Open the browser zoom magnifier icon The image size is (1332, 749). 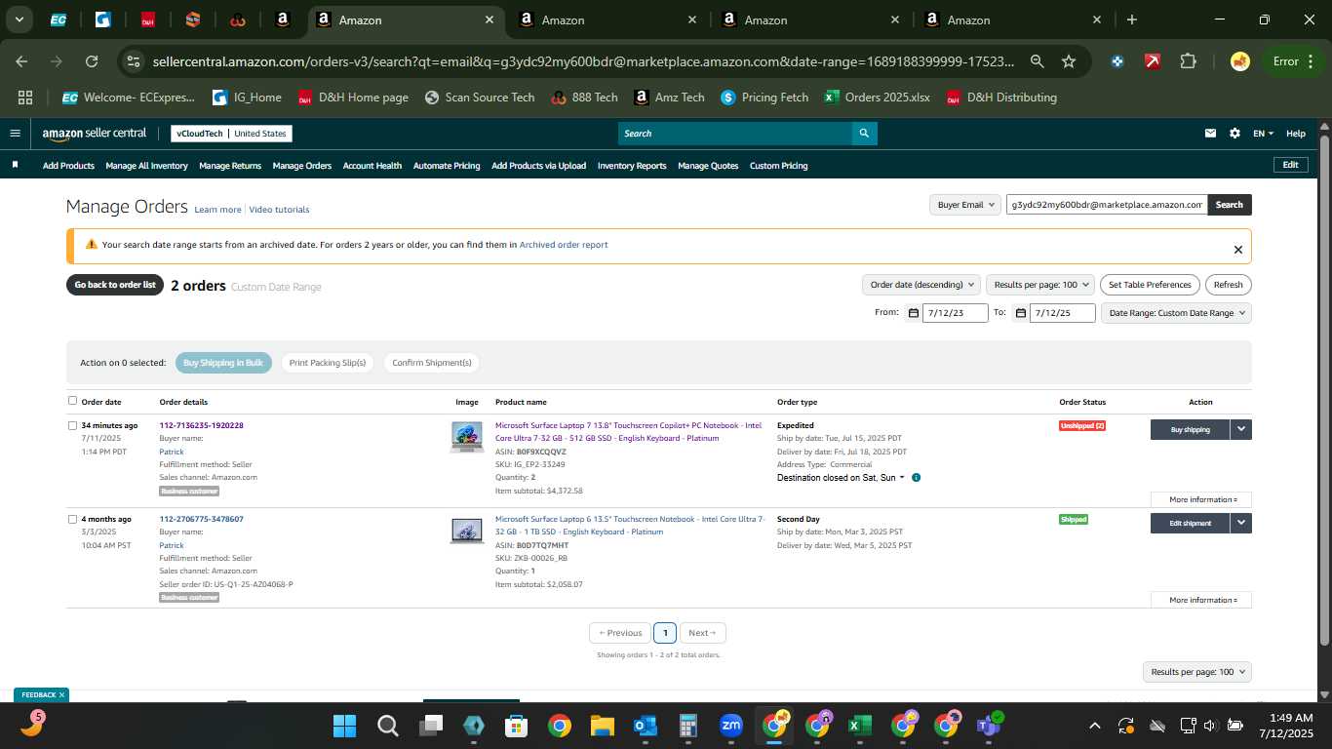[x=1038, y=61]
